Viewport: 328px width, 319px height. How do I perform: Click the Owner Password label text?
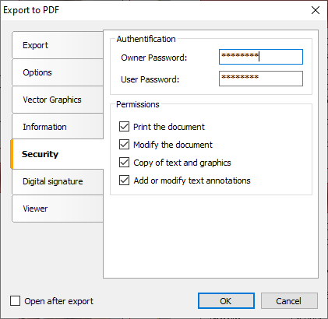click(154, 58)
